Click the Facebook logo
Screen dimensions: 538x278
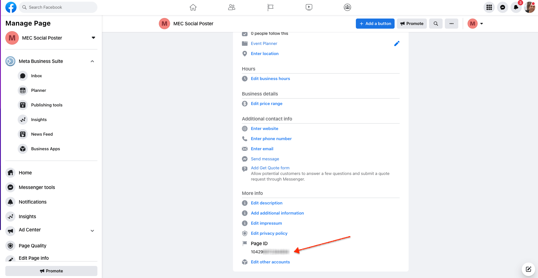click(x=11, y=7)
